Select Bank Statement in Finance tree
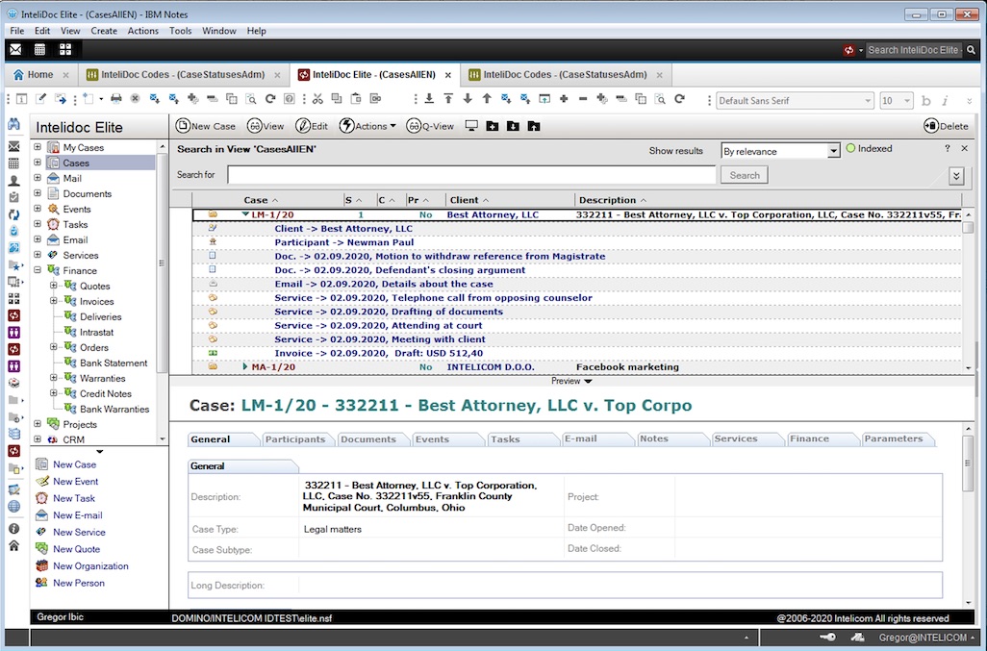This screenshot has width=987, height=651. 114,363
